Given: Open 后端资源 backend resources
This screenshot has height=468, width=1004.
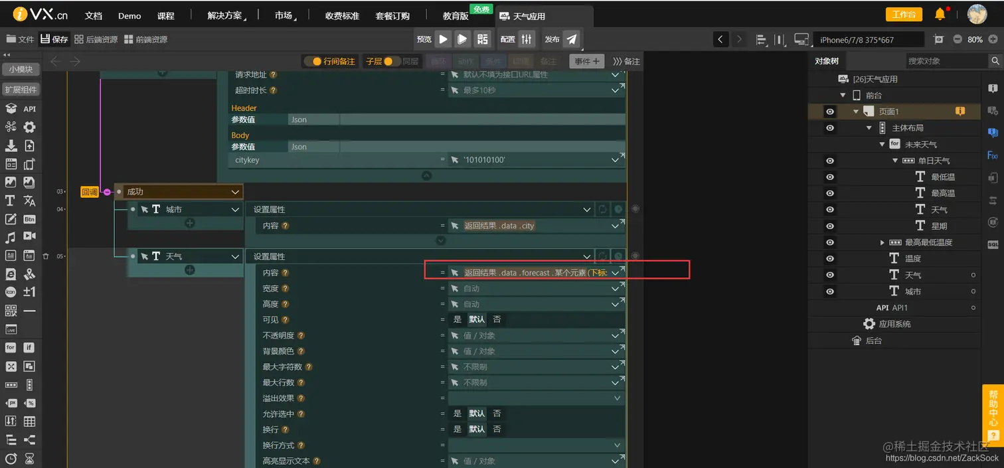Looking at the screenshot, I should coord(96,39).
